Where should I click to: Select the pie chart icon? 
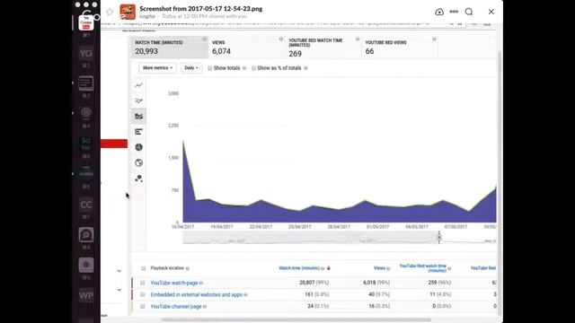pos(138,147)
